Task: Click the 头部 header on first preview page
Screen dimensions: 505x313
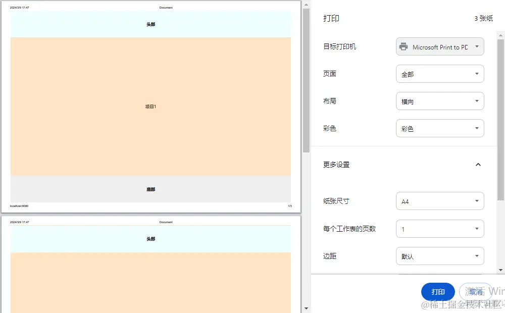Action: point(150,24)
